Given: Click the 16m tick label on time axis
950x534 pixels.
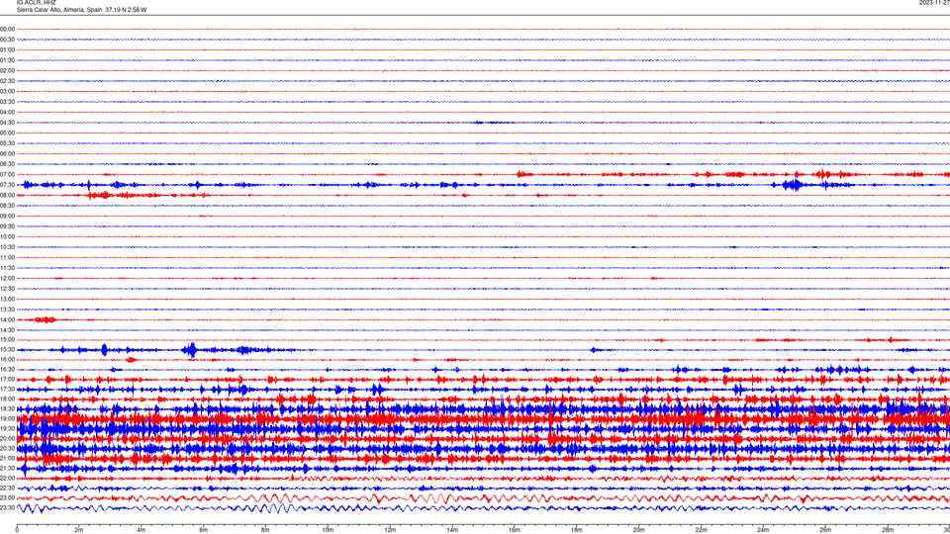Looking at the screenshot, I should 515,530.
